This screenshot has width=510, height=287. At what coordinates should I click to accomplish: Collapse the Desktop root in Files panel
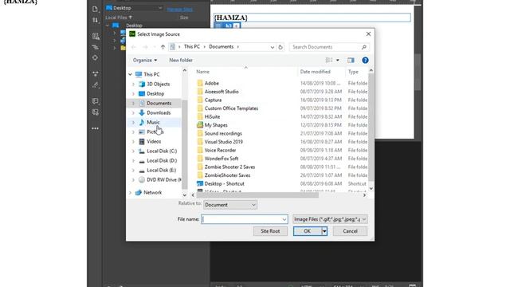point(108,26)
